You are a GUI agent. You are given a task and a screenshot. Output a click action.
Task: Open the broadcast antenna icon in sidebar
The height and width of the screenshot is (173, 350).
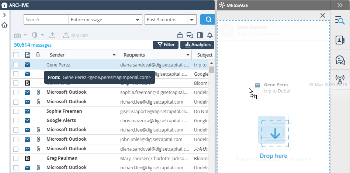[340, 79]
